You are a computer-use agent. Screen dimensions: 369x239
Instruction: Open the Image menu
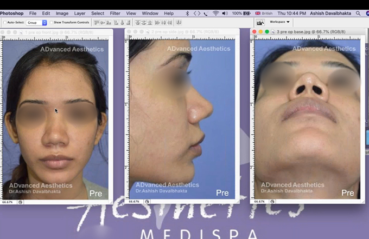[62, 14]
